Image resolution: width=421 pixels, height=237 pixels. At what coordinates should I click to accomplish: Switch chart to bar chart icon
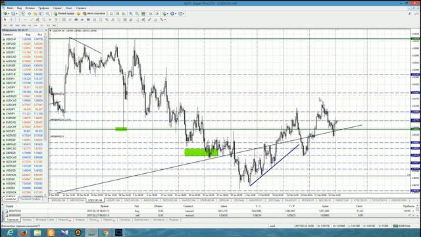111,13
